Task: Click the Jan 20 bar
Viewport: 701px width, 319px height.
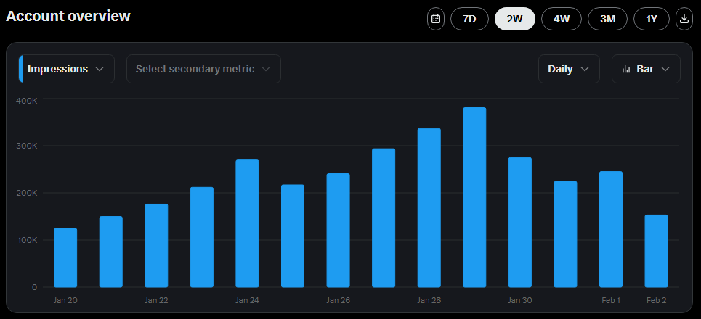Action: coord(65,257)
